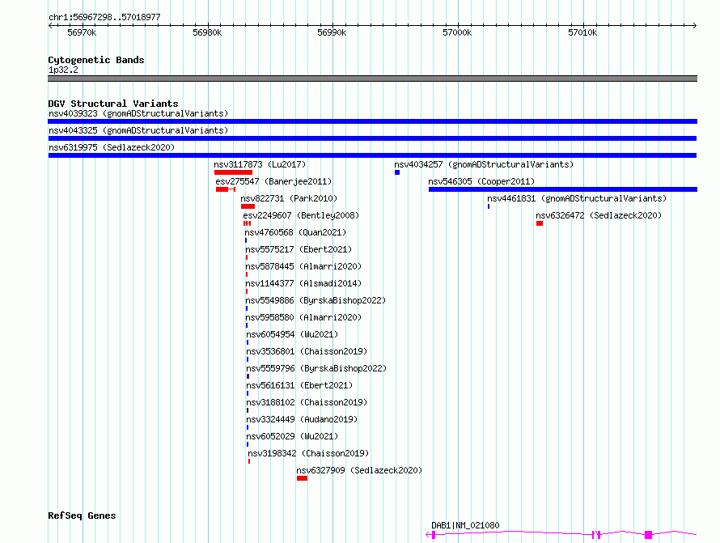
Task: Click the nsv4043325 gnomAD variant label
Action: (x=138, y=130)
